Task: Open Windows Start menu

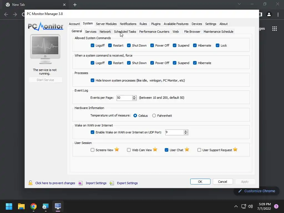Action: click(x=9, y=206)
